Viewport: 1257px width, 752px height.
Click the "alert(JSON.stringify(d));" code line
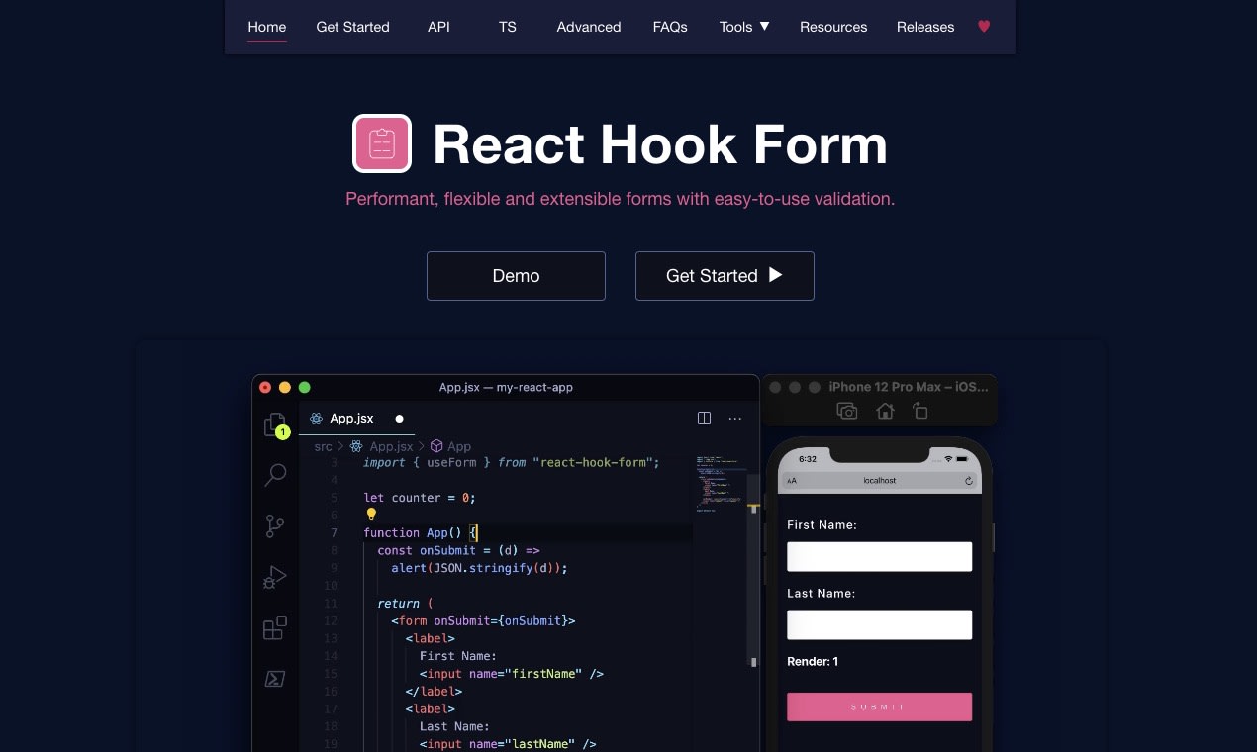pos(479,568)
